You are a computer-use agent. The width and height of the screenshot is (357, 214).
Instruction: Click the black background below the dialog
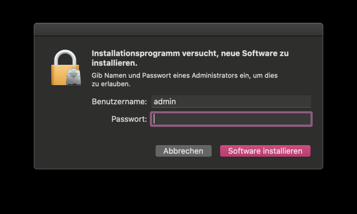pyautogui.click(x=178, y=192)
